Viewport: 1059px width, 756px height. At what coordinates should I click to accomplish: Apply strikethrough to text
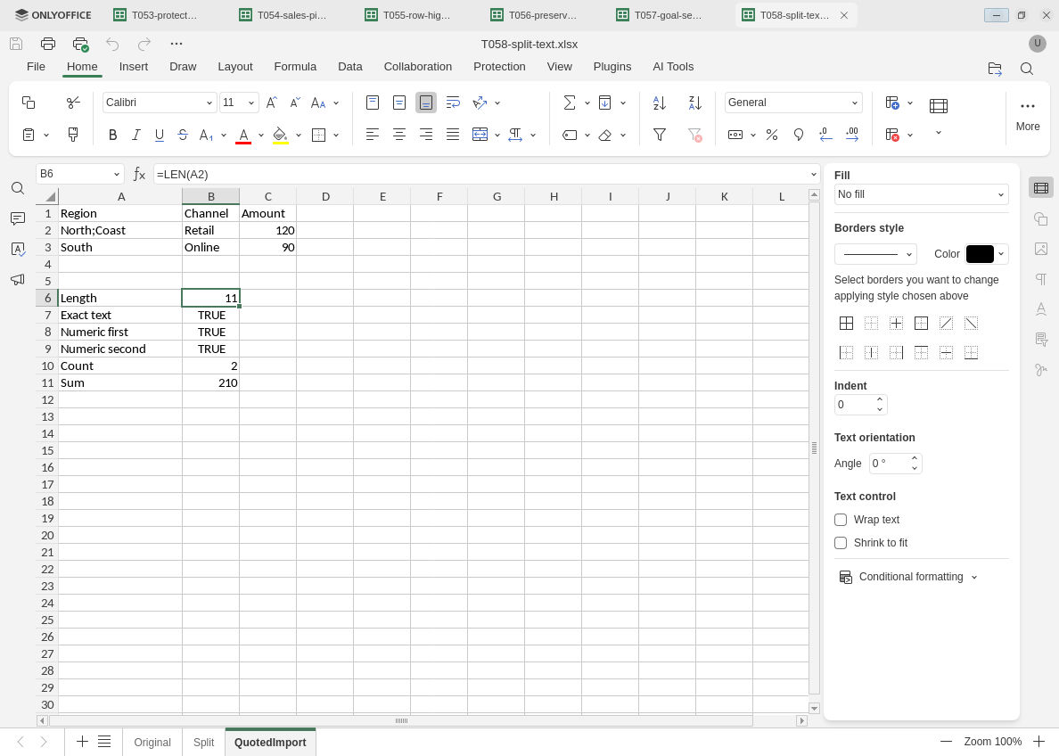click(183, 136)
